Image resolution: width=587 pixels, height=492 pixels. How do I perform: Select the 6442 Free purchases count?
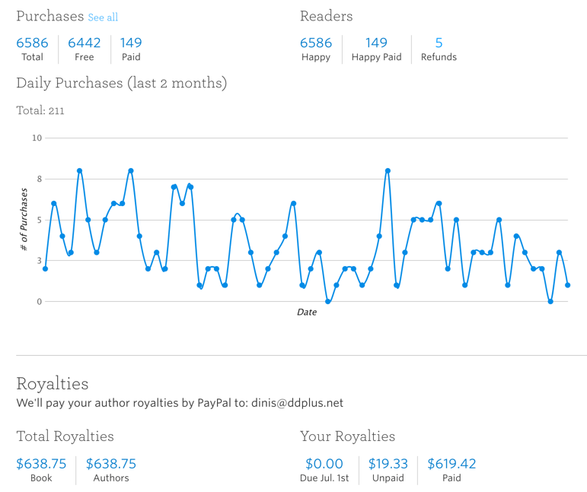84,43
